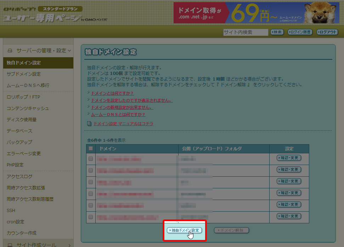Focus the サイト内検索 search field
This screenshot has height=247, width=344.
[246, 32]
